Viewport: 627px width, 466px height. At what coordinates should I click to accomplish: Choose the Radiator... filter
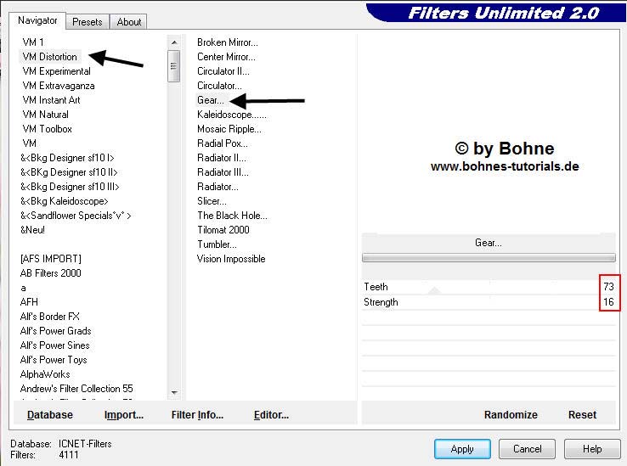click(218, 187)
